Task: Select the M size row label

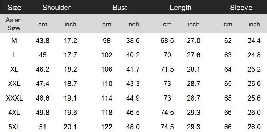Action: coord(14,41)
